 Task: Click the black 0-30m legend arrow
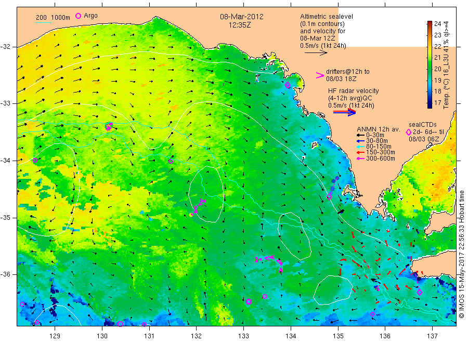tap(361, 135)
